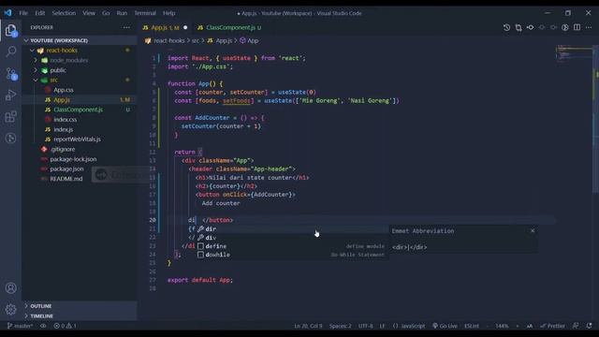Click Prettier in status bar
The width and height of the screenshot is (599, 337).
[552, 326]
